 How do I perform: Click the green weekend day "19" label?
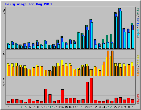(83, 107)
